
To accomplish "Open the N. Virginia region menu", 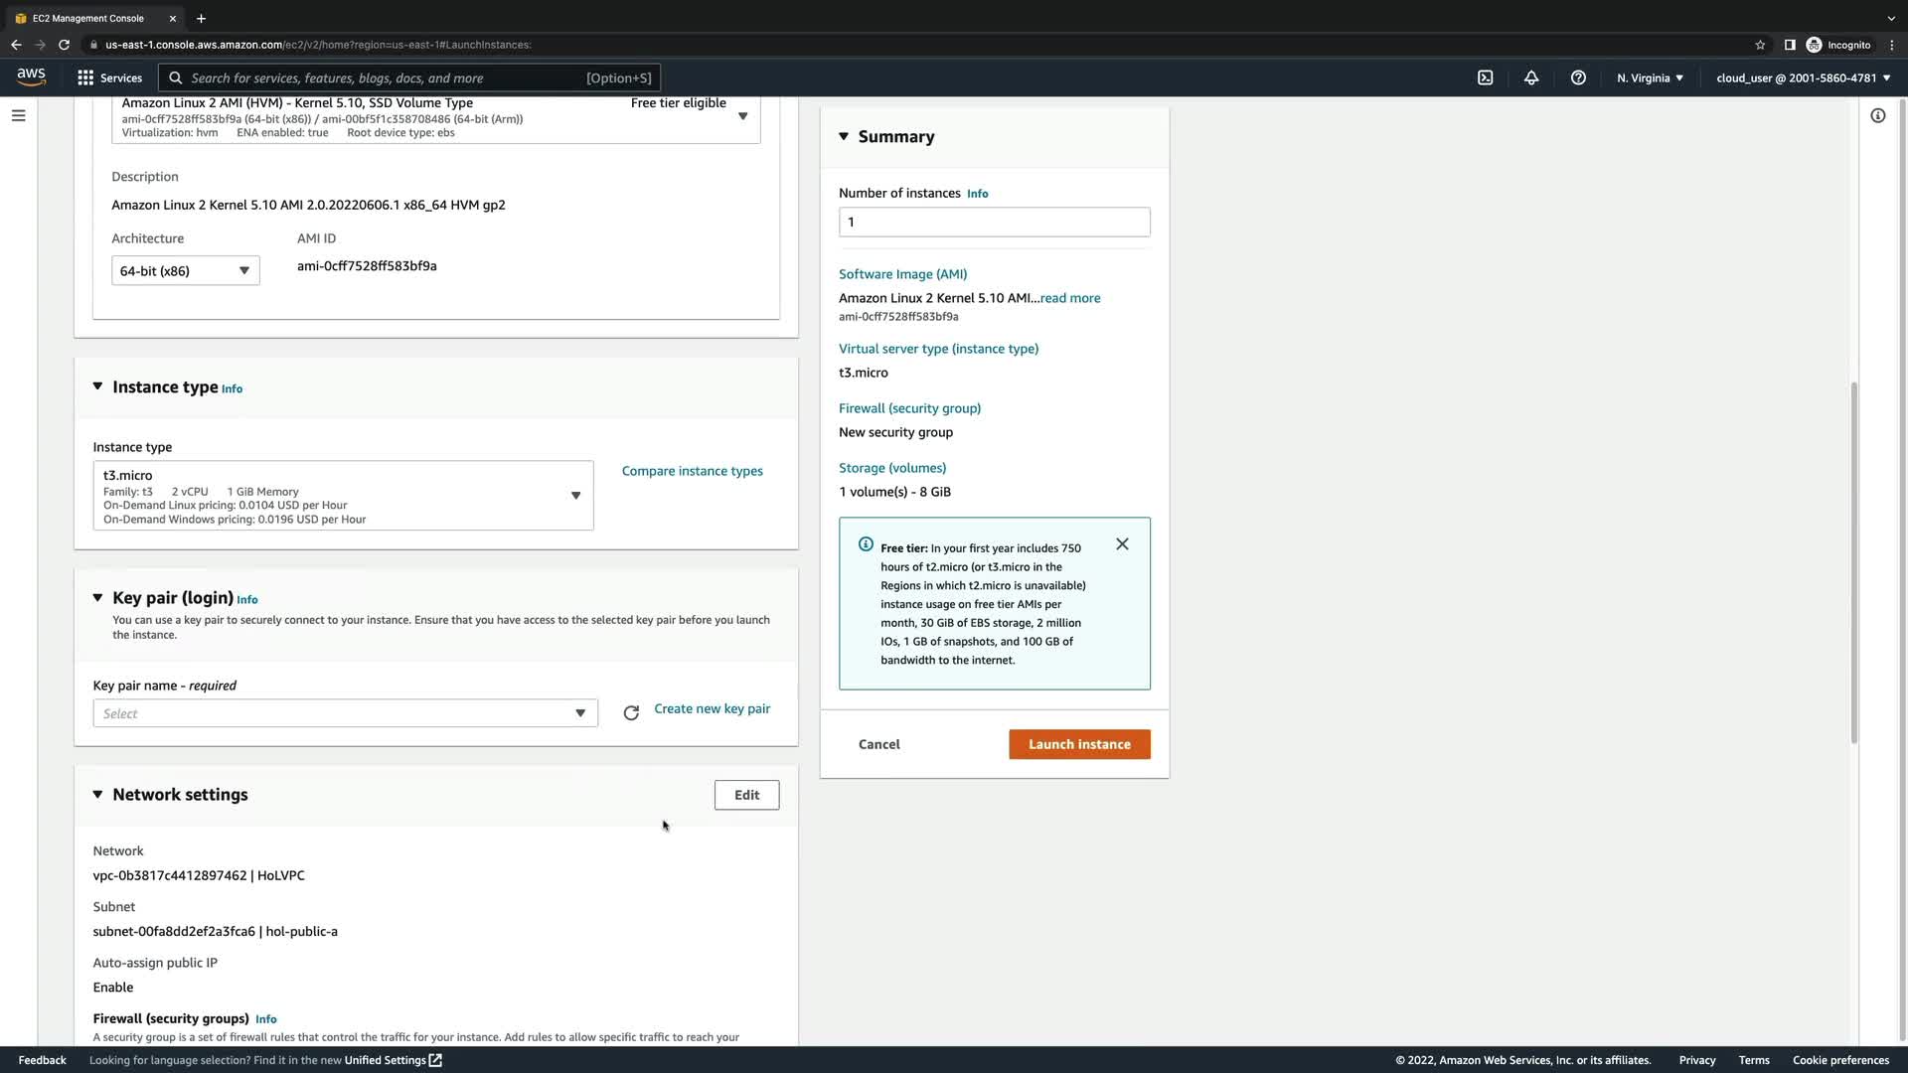I will 1650,77.
